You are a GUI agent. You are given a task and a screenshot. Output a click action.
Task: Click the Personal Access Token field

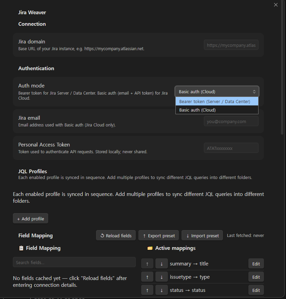pos(231,148)
